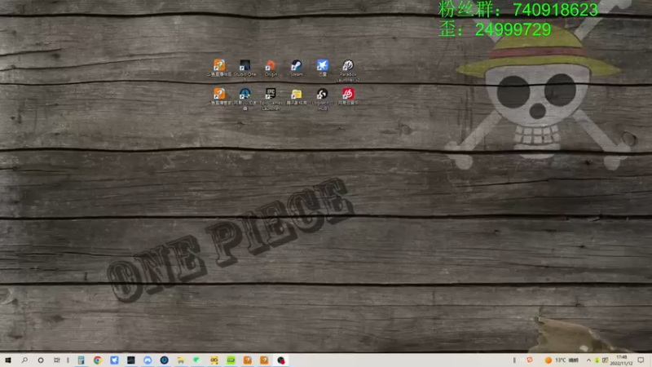The image size is (652, 367).
Task: Open the input method tray indicator
Action: 605,360
